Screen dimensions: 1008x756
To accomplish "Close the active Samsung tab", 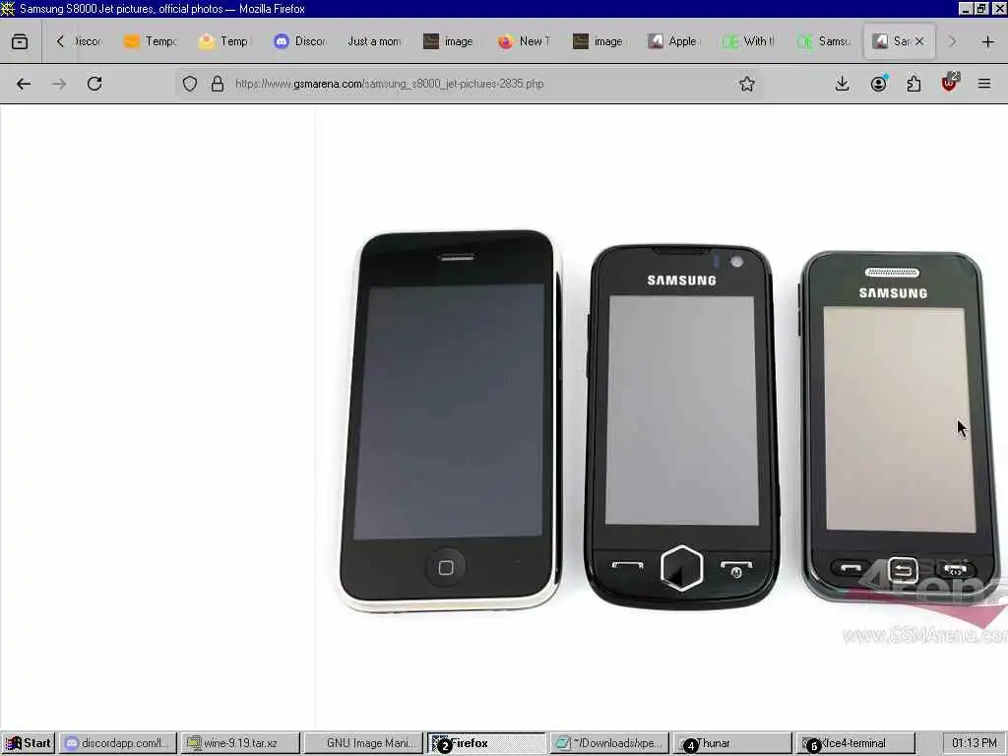I will 919,41.
